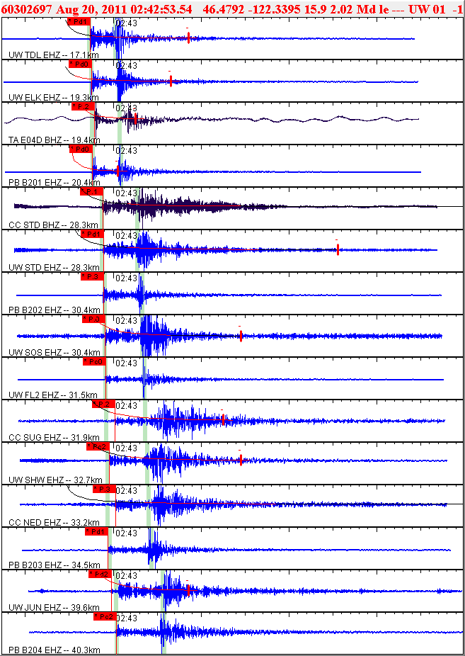The height and width of the screenshot is (656, 465).
Task: Click the red coda end marker on UW SHW trace
Action: click(241, 459)
